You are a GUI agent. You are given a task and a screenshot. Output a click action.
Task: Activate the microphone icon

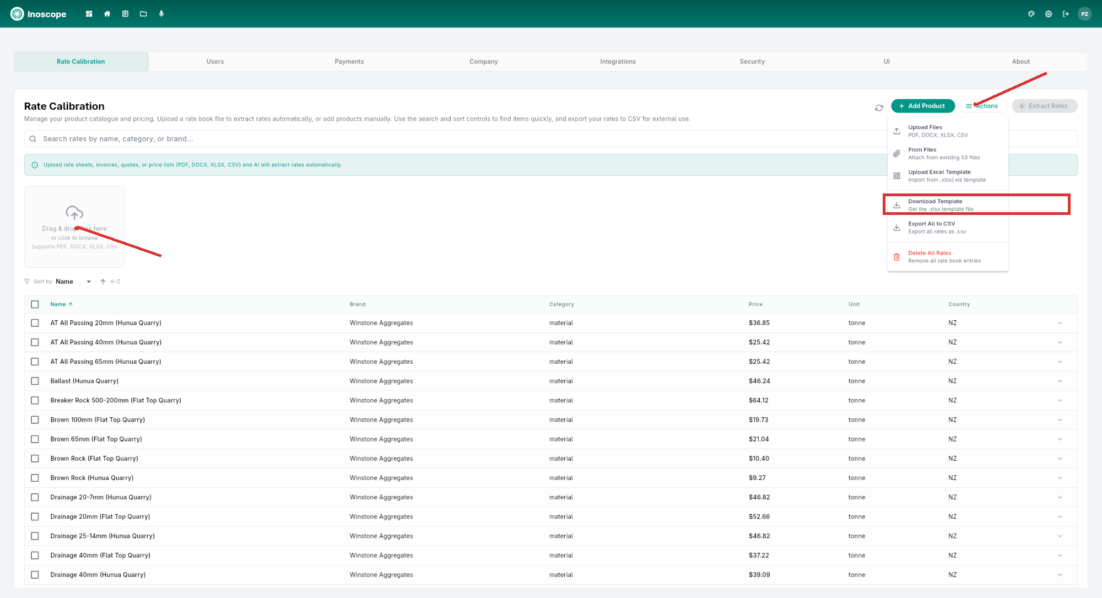(x=161, y=14)
